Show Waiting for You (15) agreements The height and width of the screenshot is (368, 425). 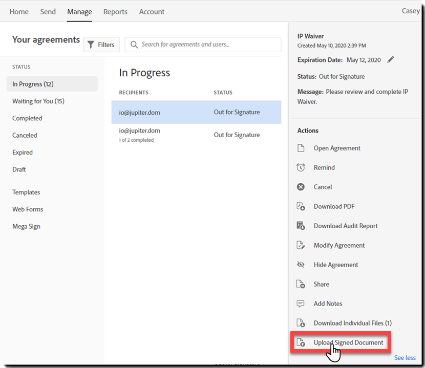click(x=38, y=101)
